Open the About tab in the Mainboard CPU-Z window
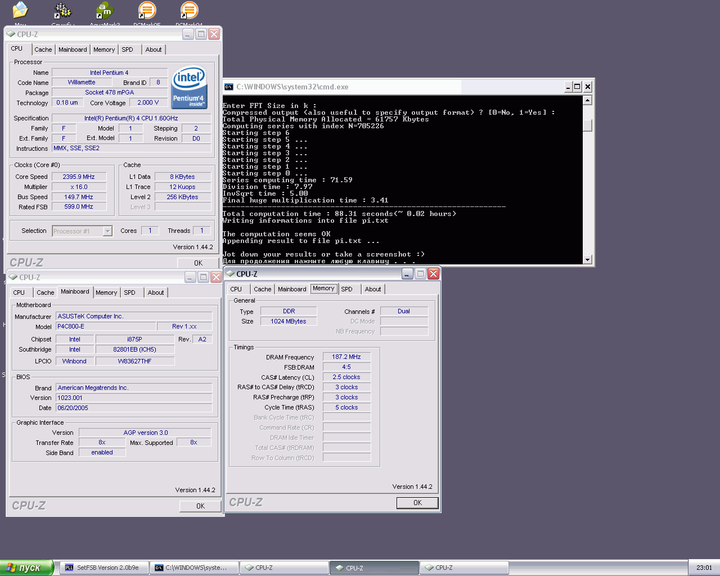 click(156, 292)
